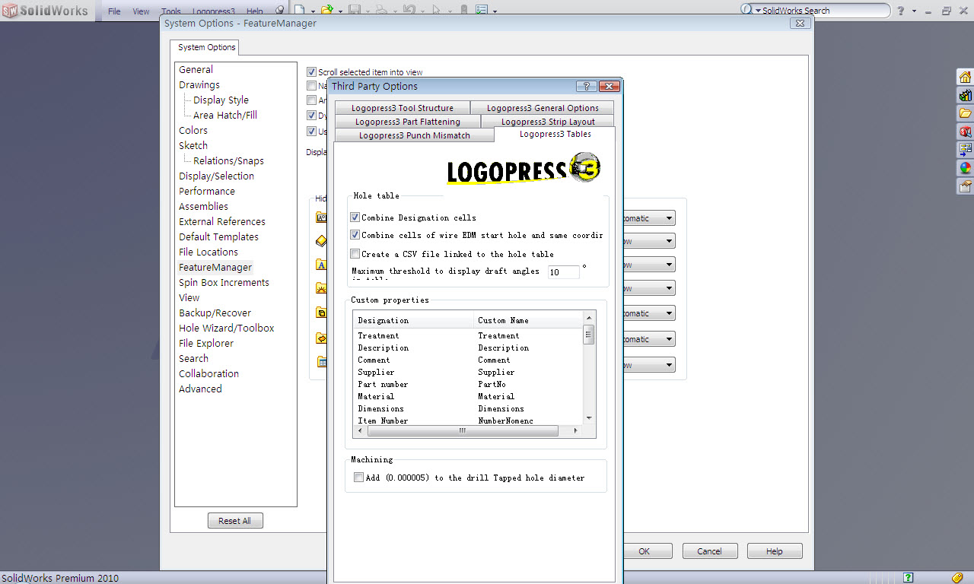Toggle Combine cells of wire EDM start hole
This screenshot has height=584, width=974.
(x=355, y=235)
